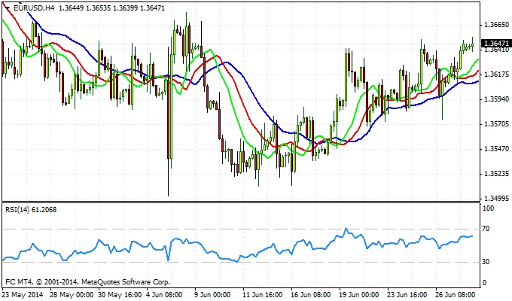Click the 1.35470 price axis label

pos(497,149)
